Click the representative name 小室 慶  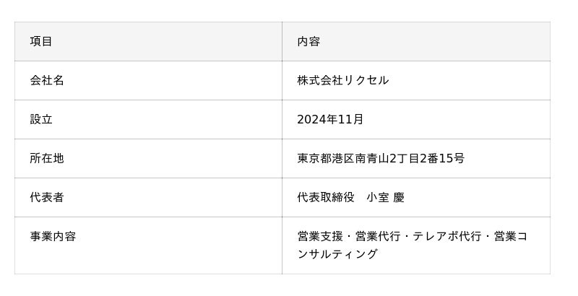coord(386,197)
